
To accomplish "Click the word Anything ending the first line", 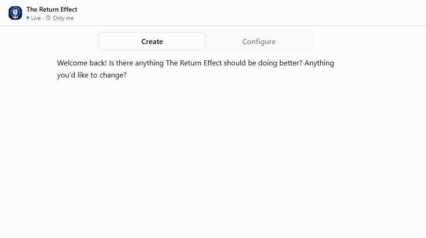I will (x=319, y=63).
